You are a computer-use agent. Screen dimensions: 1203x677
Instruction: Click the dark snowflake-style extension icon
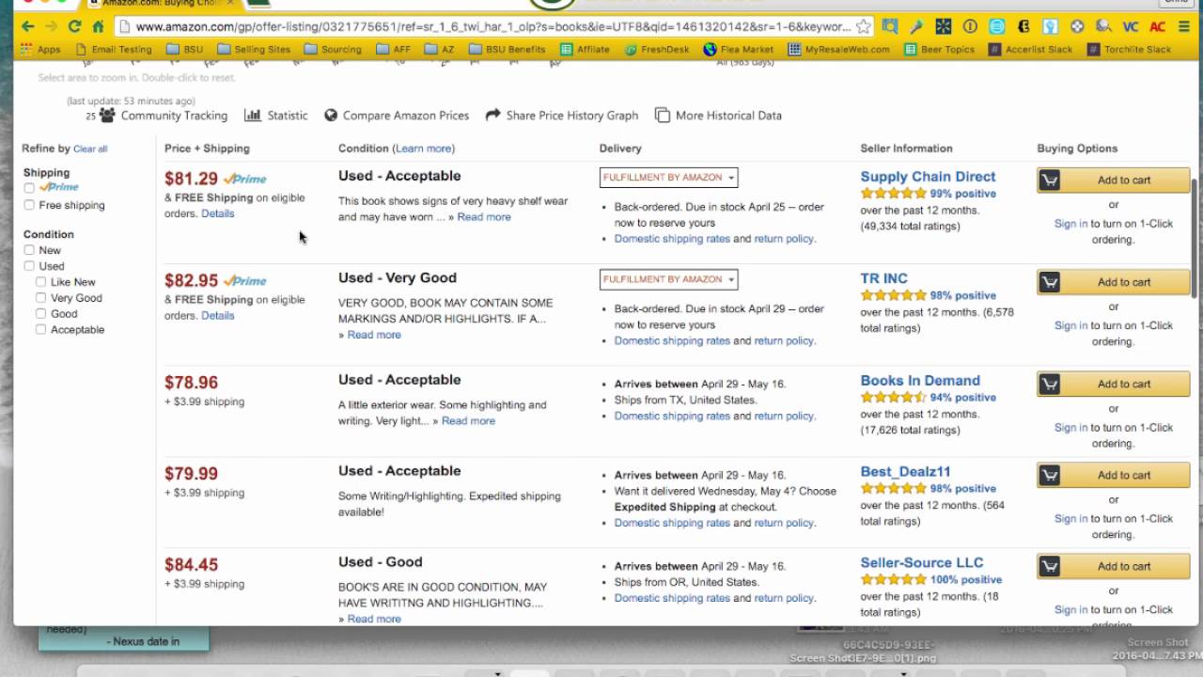click(x=943, y=26)
